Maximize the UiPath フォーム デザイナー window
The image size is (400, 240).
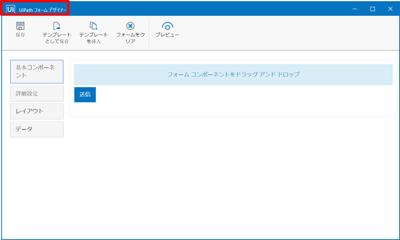point(372,8)
